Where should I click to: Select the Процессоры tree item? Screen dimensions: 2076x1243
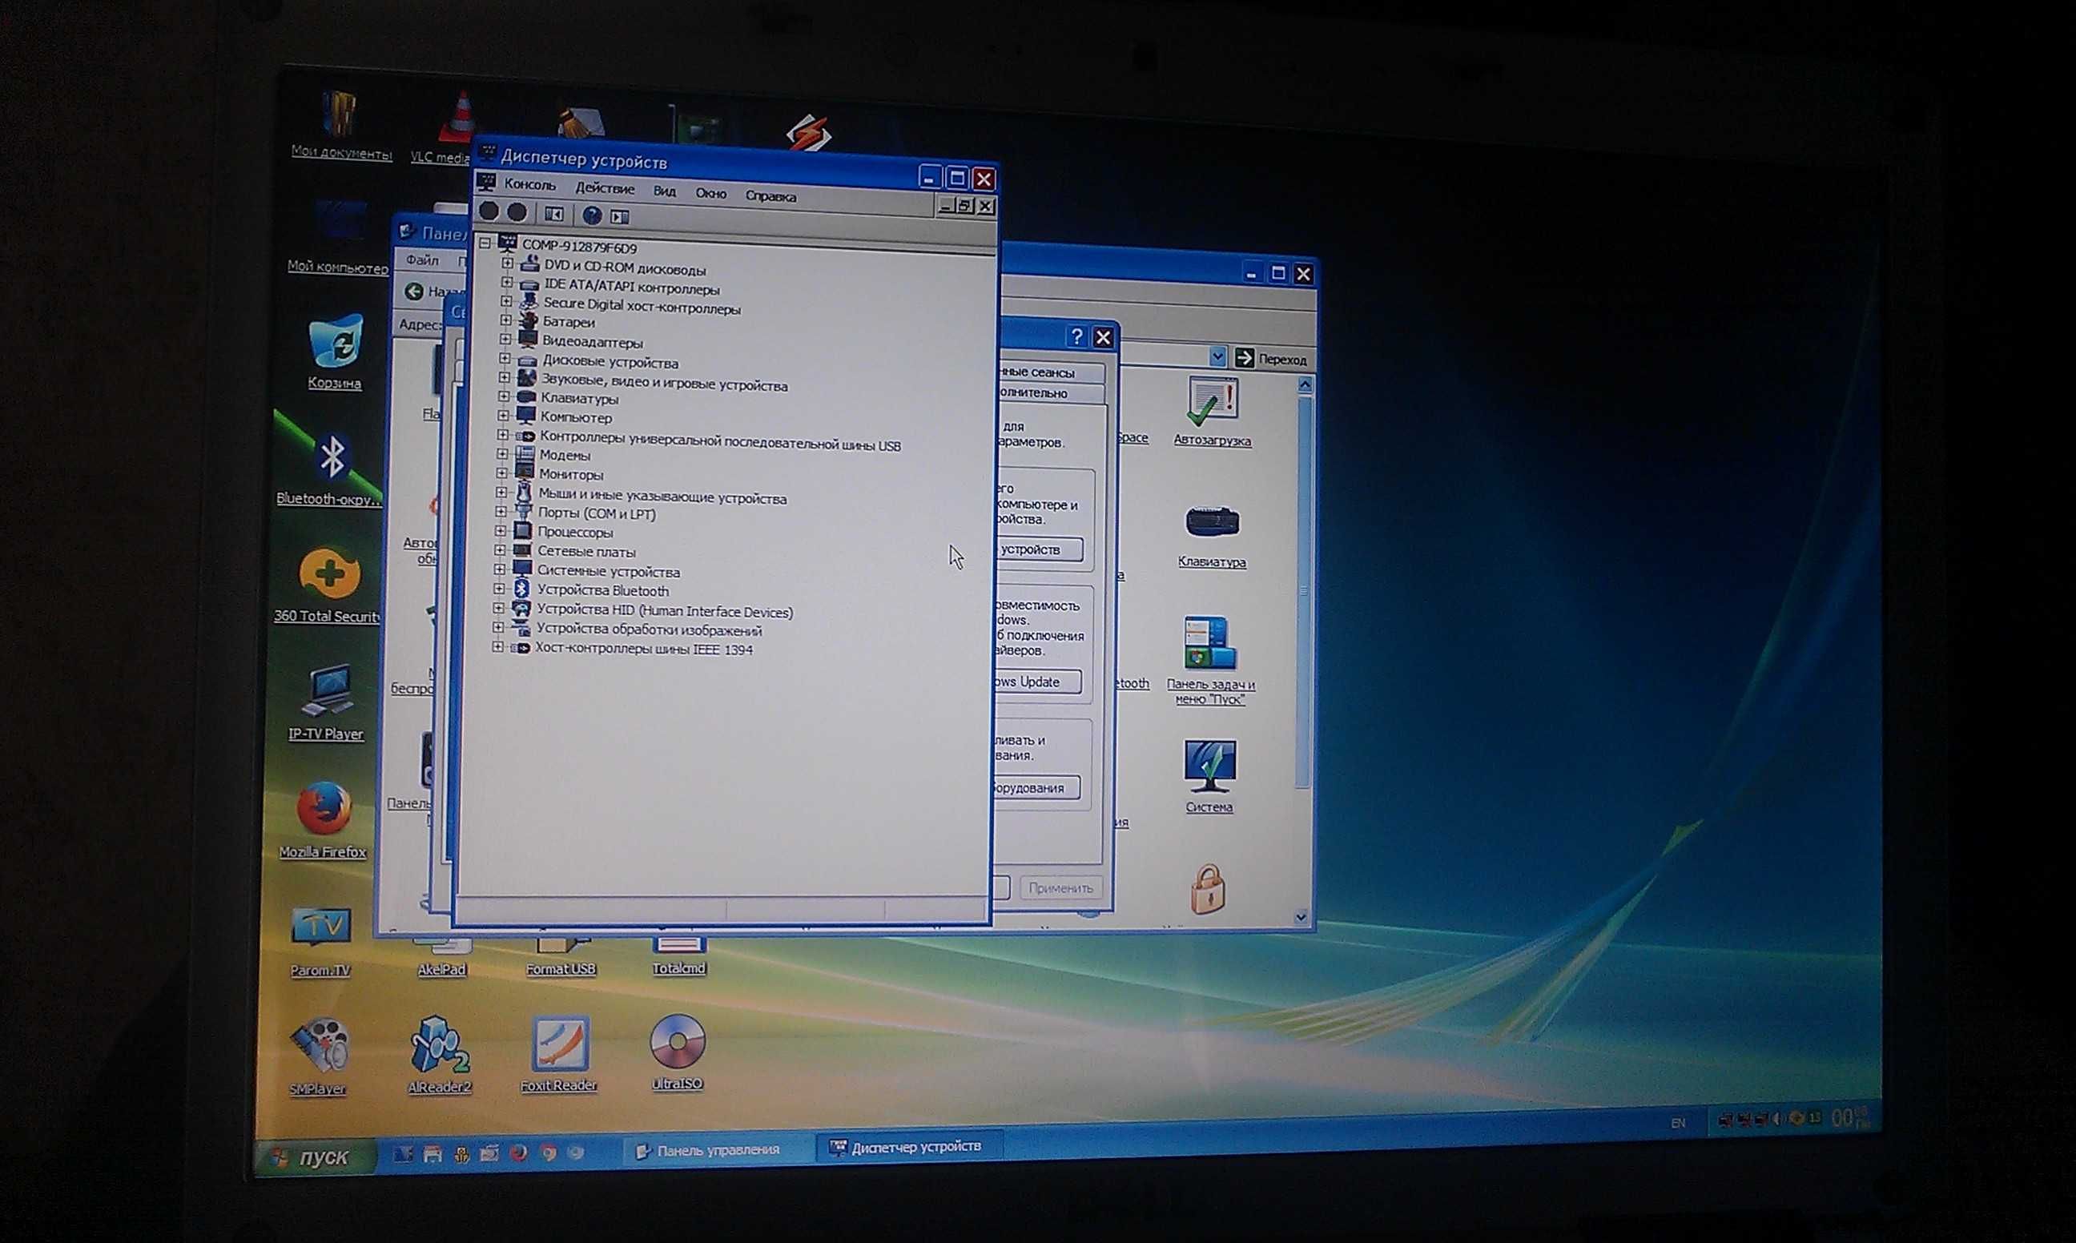[x=574, y=532]
